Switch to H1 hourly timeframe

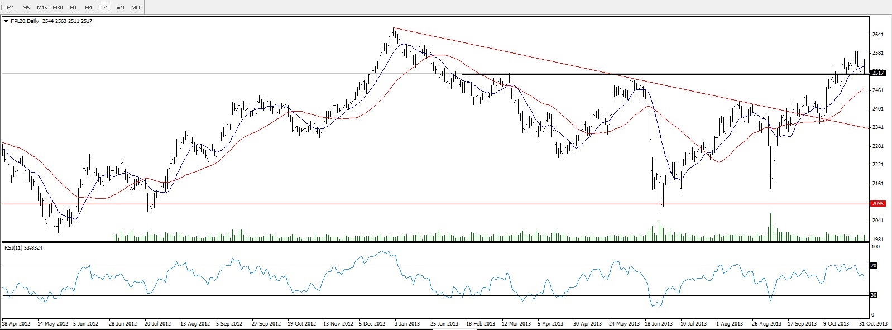pyautogui.click(x=73, y=7)
